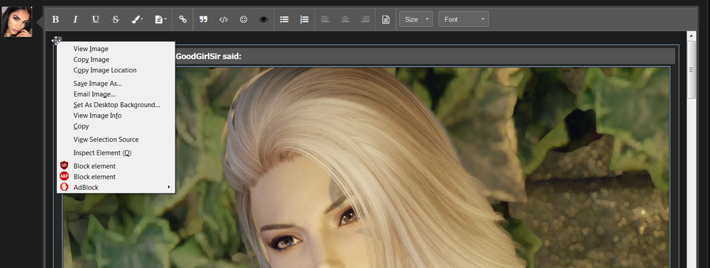Open the text color brush tool

137,19
